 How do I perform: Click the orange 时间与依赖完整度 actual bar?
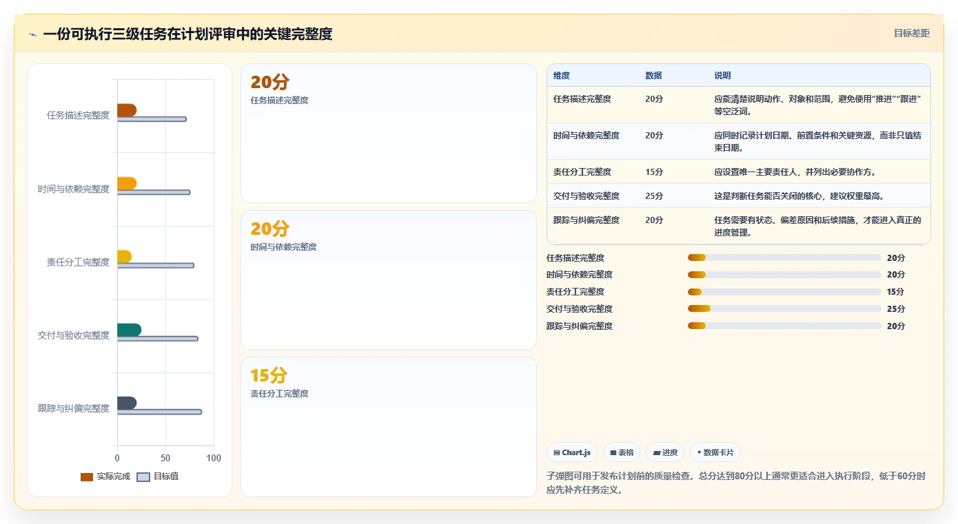pyautogui.click(x=127, y=183)
